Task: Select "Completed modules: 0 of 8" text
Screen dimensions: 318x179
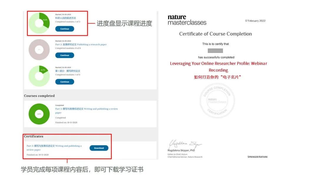Action: (68, 48)
